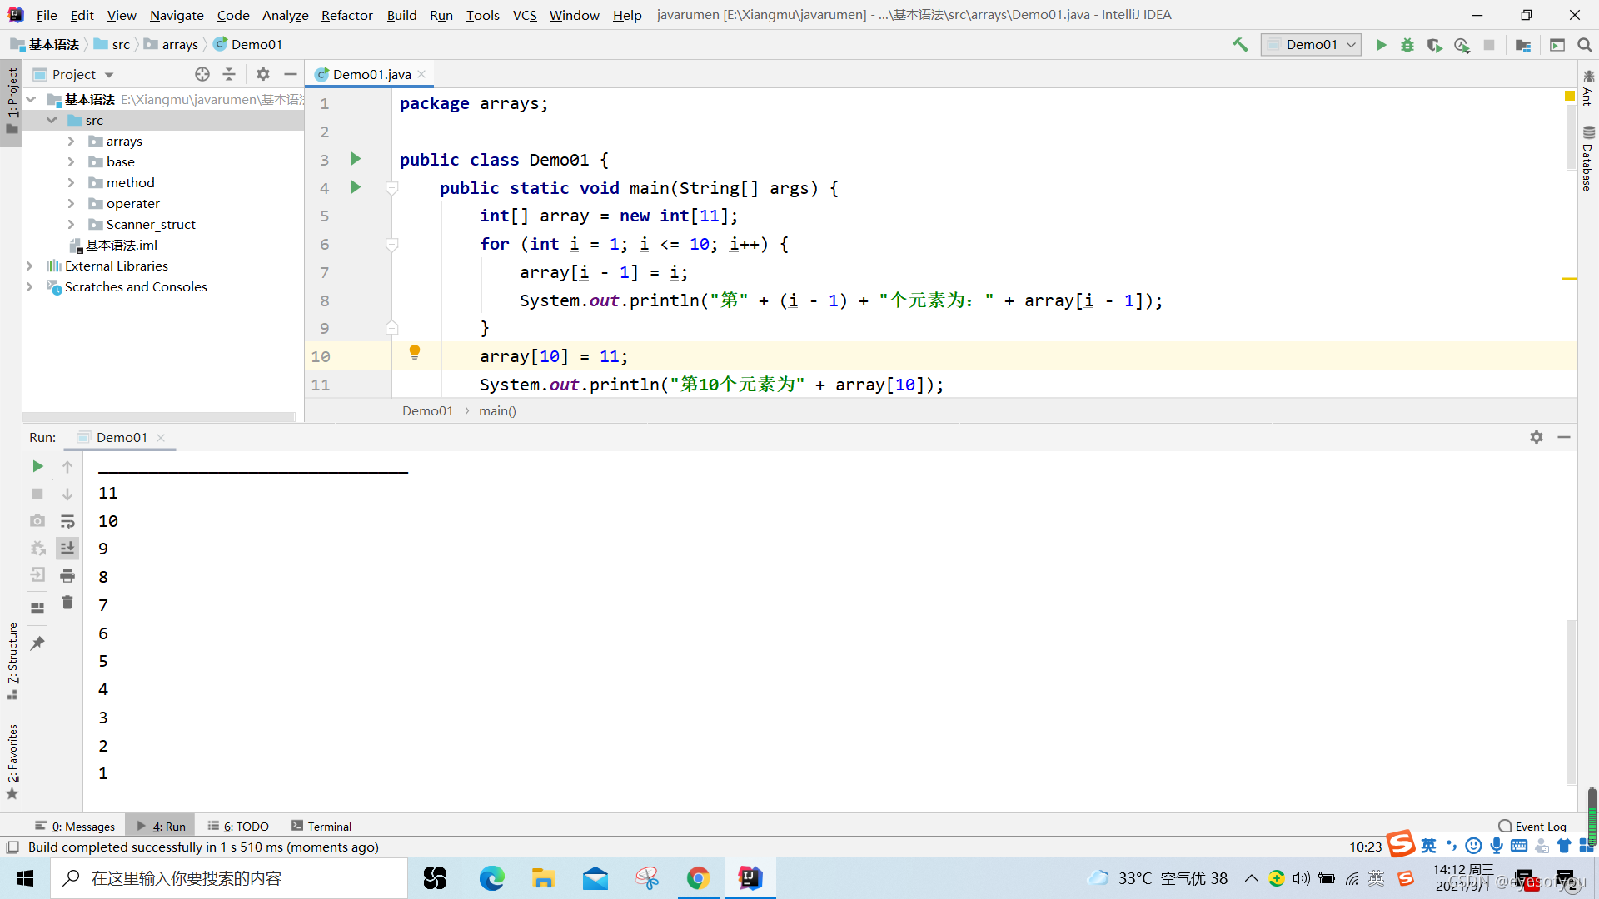This screenshot has height=899, width=1599.
Task: Open Project panel settings gear
Action: pyautogui.click(x=263, y=74)
